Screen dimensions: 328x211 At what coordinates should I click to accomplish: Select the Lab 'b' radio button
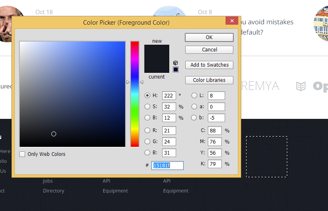[x=194, y=118]
